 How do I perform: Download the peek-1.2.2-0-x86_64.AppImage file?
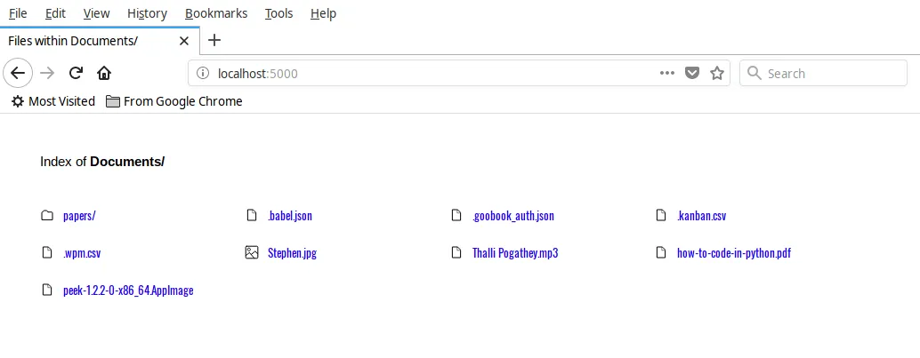pos(128,290)
